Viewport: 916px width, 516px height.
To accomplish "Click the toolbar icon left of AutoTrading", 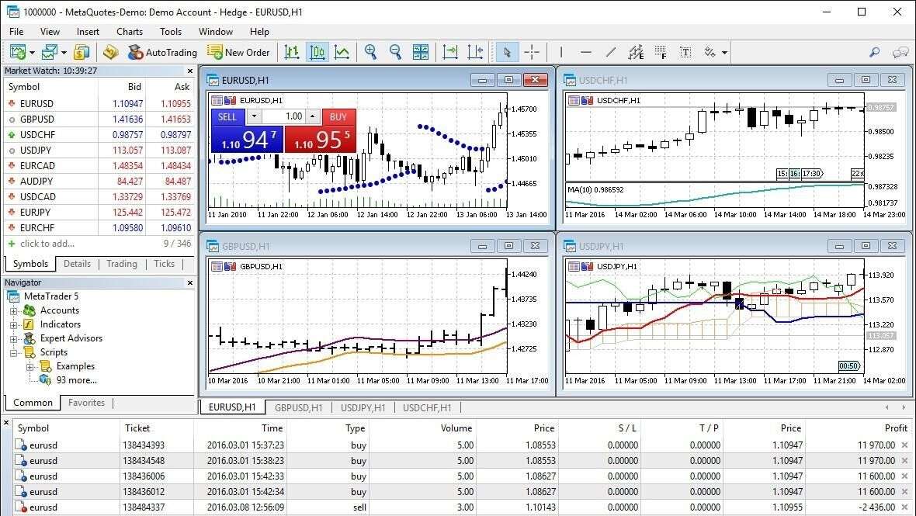I will click(110, 53).
